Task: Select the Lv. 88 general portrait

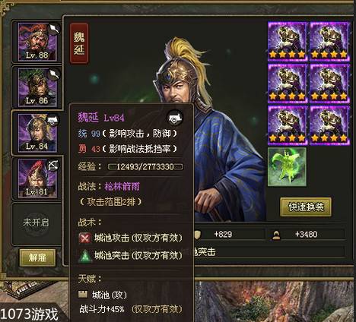Action: (x=37, y=42)
